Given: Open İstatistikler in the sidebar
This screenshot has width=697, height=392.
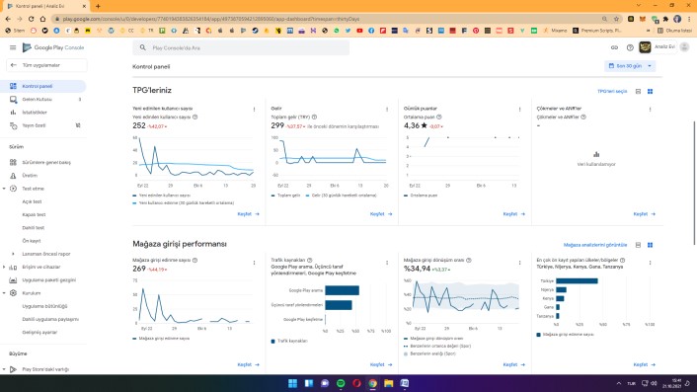Looking at the screenshot, I should coord(35,113).
